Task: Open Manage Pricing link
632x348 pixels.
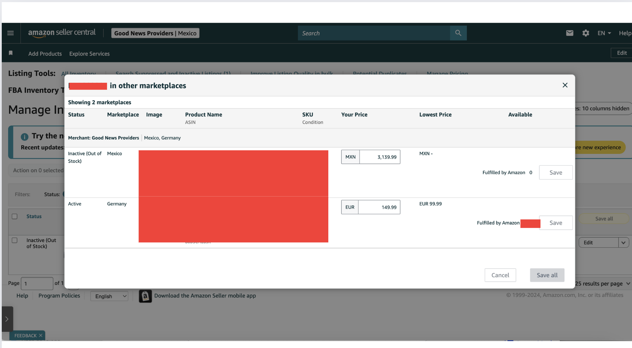Action: pos(447,73)
